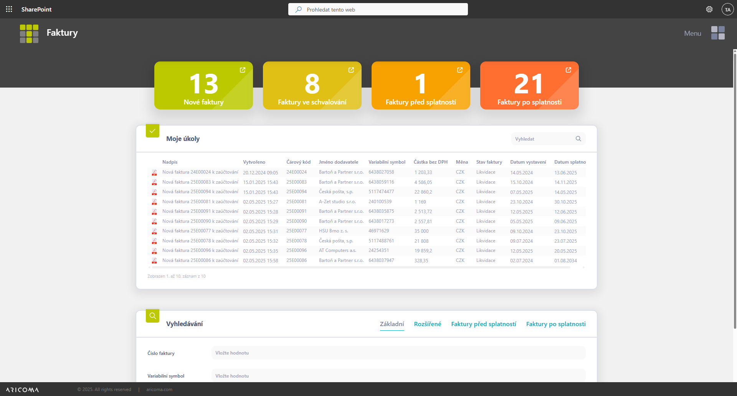Click the Faktury site logo
The width and height of the screenshot is (737, 396).
29,33
